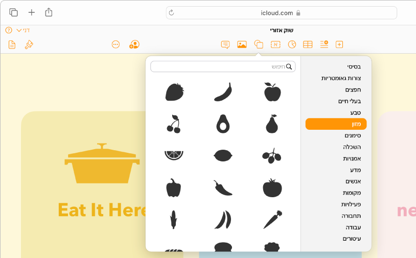
Task: Select the cooking pot image on canvas
Action: click(102, 163)
